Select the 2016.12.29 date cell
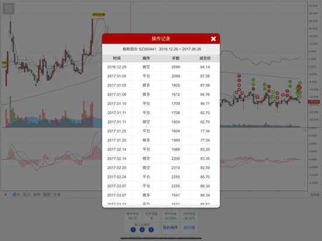 (x=117, y=67)
